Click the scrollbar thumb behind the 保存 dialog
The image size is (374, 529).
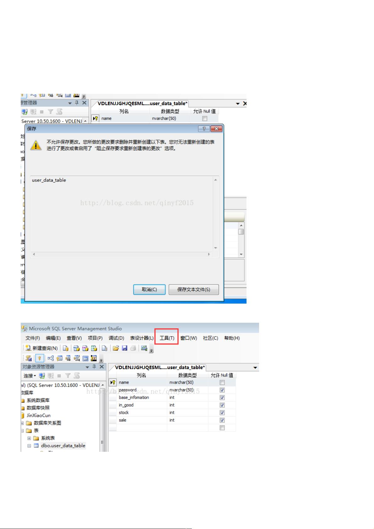point(241,232)
